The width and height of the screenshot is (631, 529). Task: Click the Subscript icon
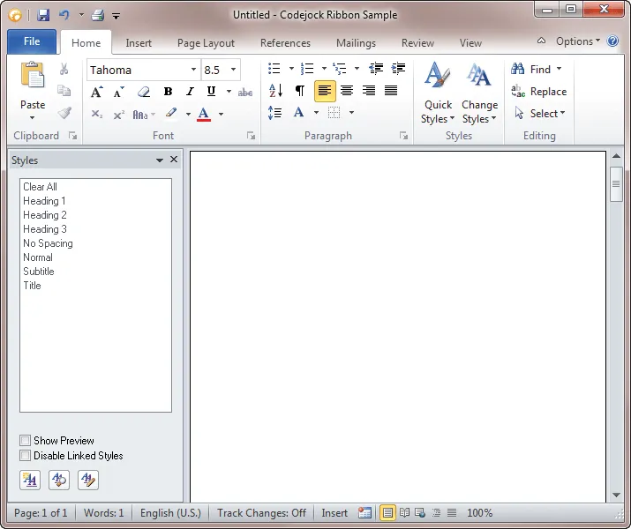click(96, 114)
